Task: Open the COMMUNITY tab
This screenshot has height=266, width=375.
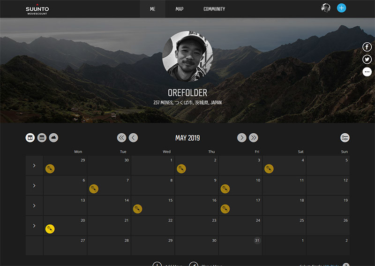Action: point(214,9)
